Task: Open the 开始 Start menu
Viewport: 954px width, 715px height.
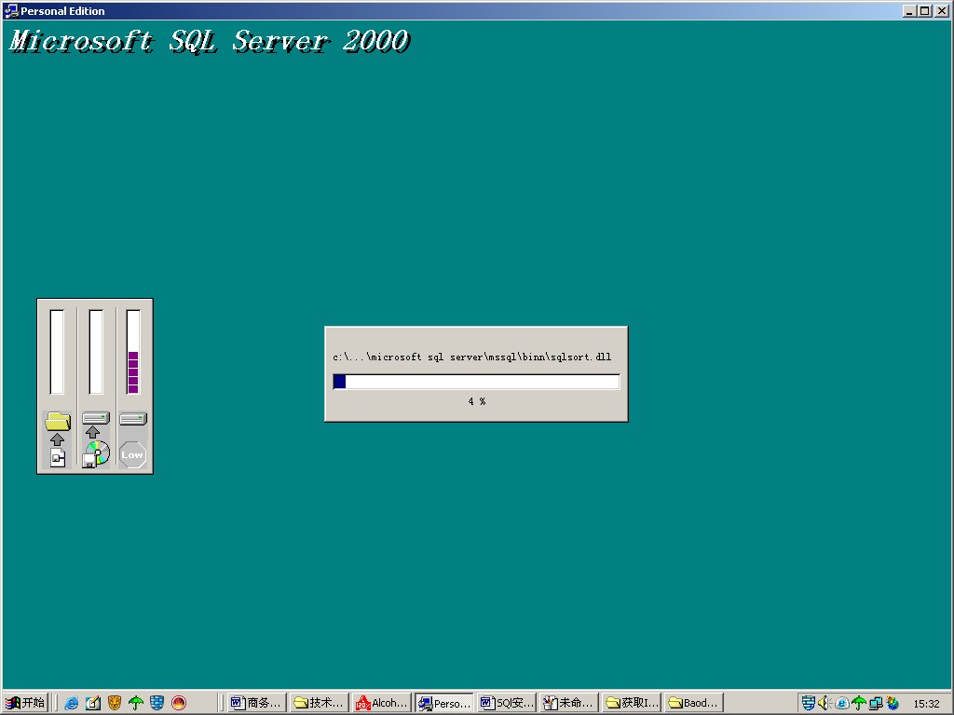Action: [x=25, y=703]
